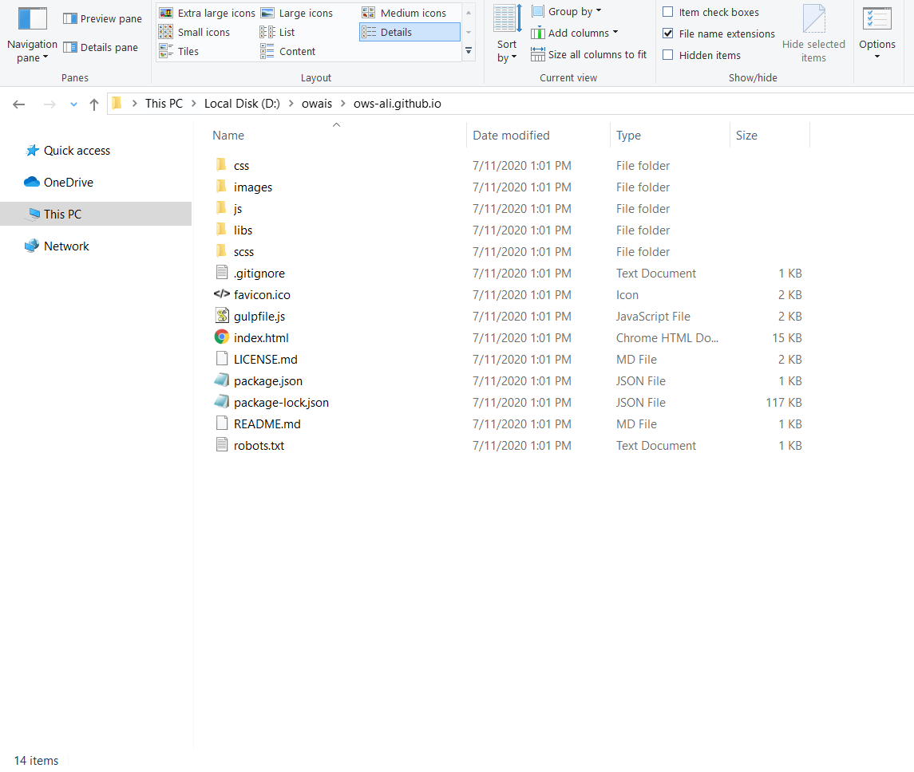Image resolution: width=914 pixels, height=772 pixels.
Task: Open the Sort by dropdown
Action: (x=507, y=35)
